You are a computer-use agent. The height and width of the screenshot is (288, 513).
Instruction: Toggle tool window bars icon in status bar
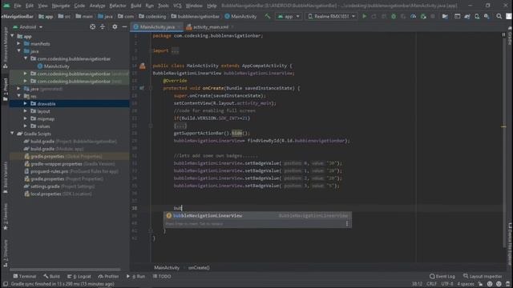6,284
